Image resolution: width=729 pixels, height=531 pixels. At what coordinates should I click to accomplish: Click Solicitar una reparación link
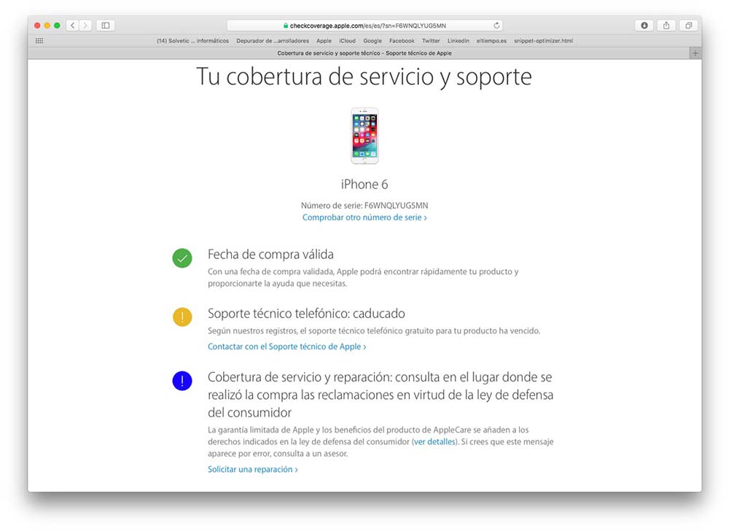252,469
